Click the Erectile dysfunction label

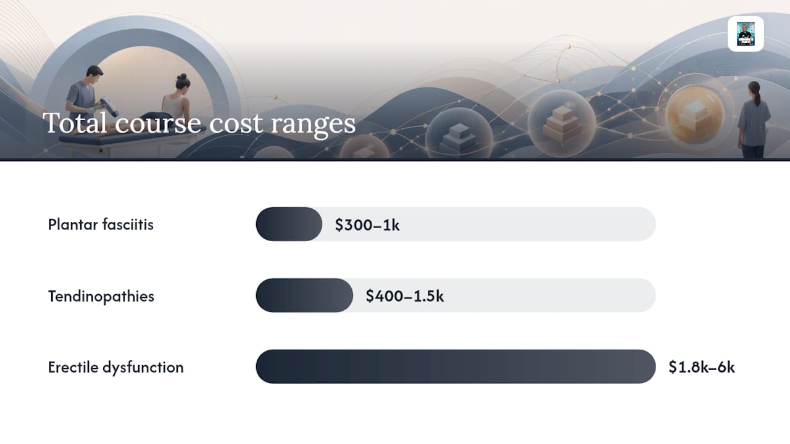tap(116, 368)
